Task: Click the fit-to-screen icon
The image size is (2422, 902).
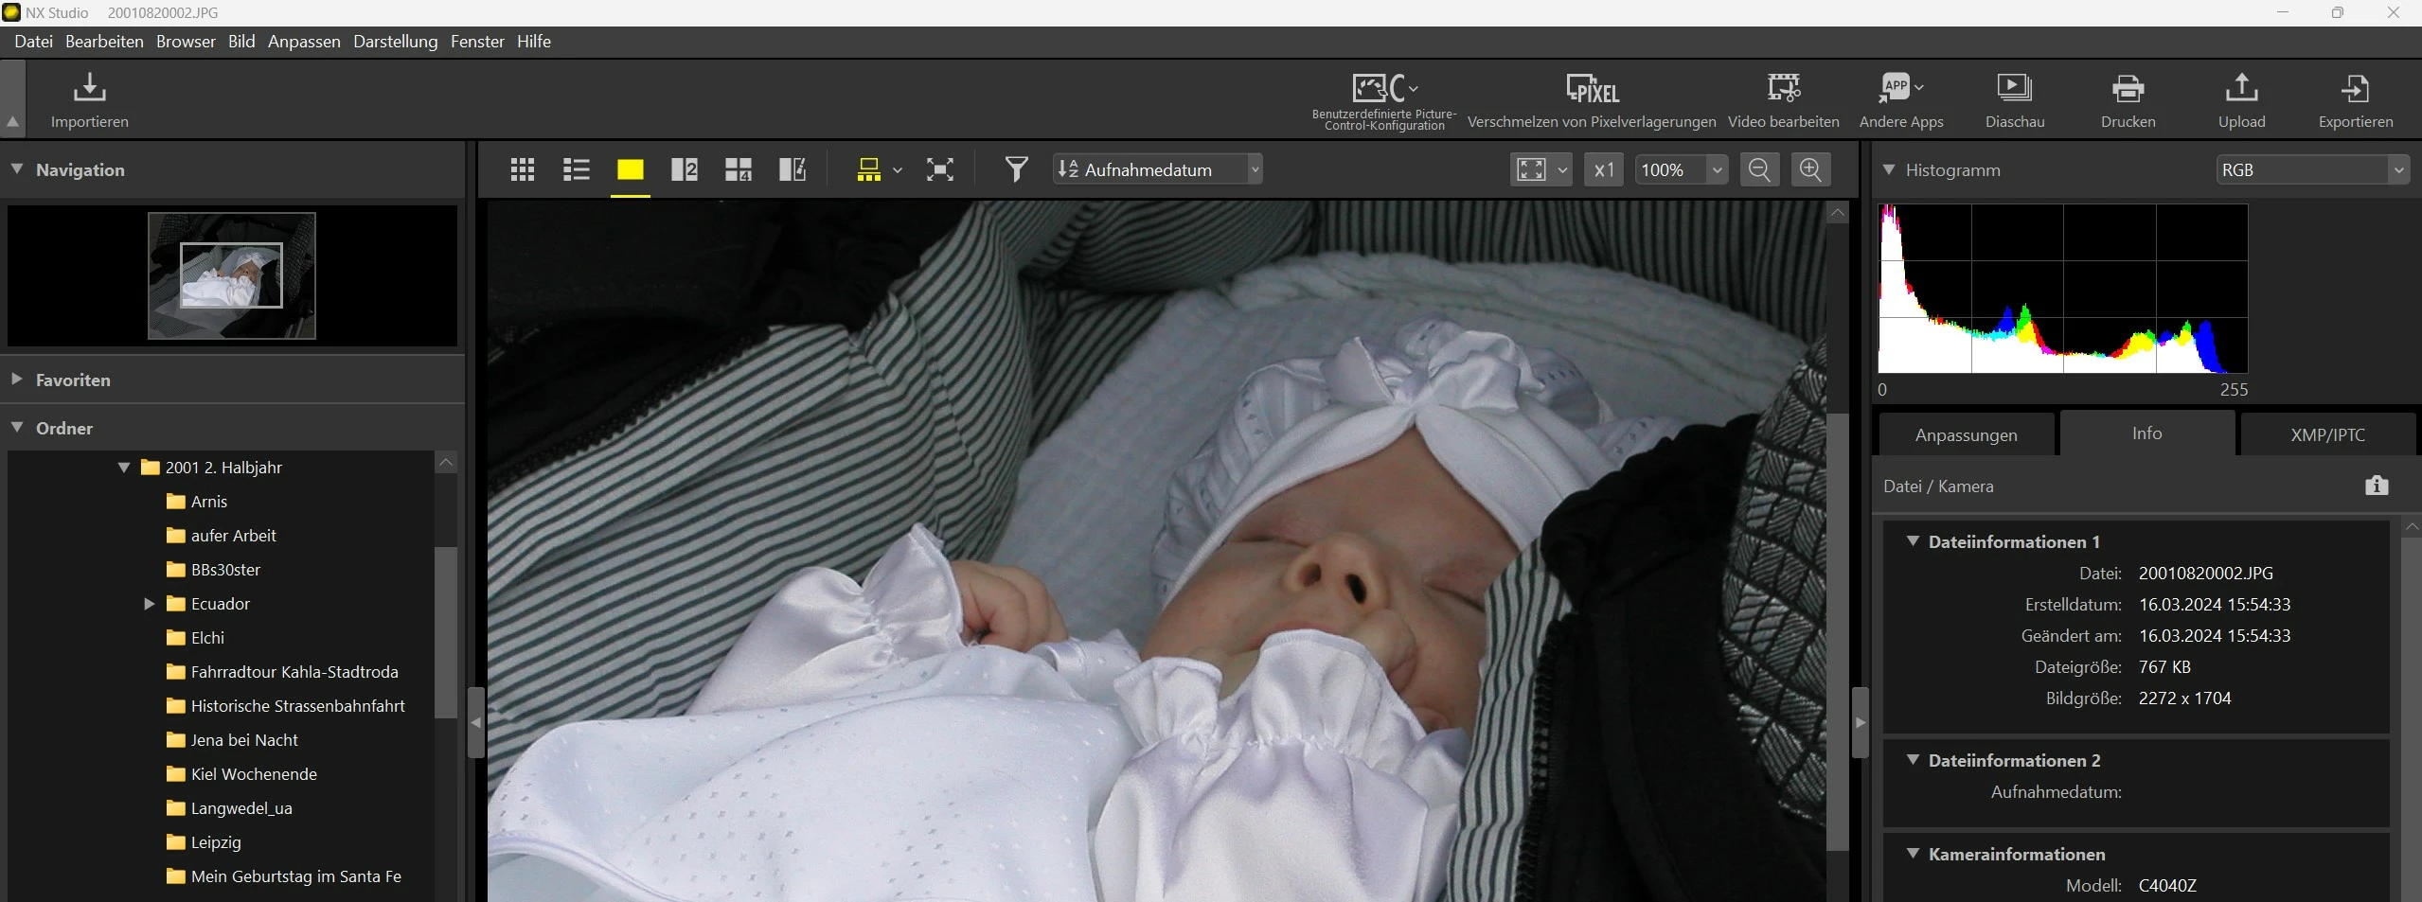Action: pyautogui.click(x=1531, y=169)
